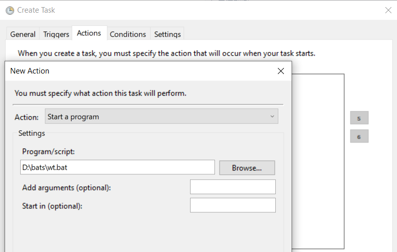This screenshot has width=397, height=252.
Task: Click the Add arguments (optional) text box
Action: coord(233,187)
